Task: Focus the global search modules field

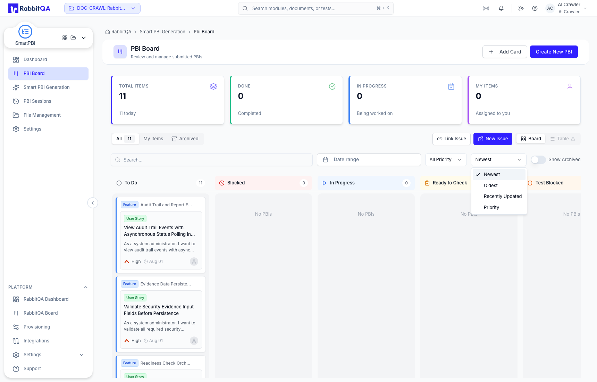Action: click(316, 8)
